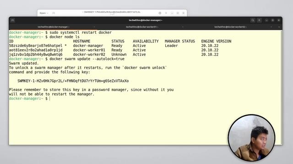Click the 'HOSTNAME' column header
This screenshot has height=164, width=293.
pyautogui.click(x=81, y=41)
